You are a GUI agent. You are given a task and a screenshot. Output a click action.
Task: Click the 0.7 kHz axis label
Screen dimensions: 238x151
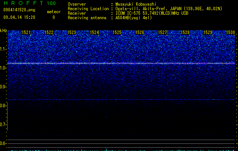3,125
